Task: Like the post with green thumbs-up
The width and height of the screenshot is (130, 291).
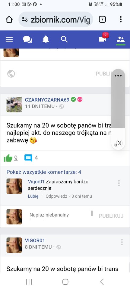Action: 8,158
